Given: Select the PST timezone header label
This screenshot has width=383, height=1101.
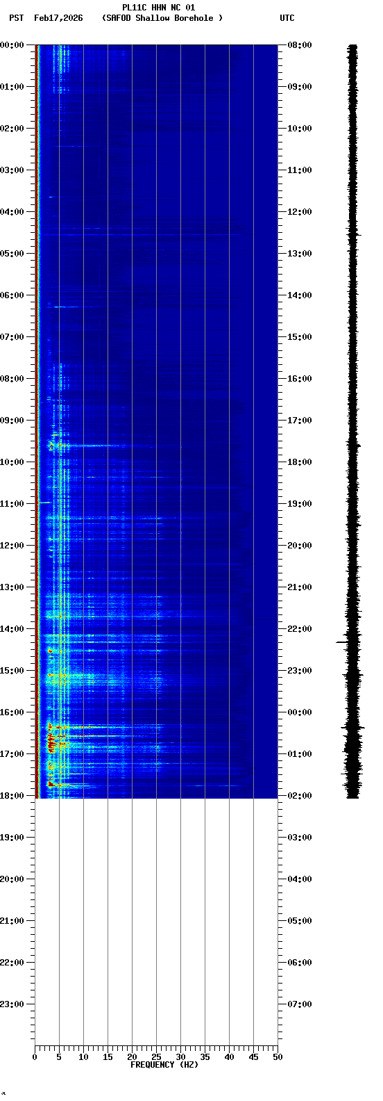Looking at the screenshot, I should pos(16,18).
